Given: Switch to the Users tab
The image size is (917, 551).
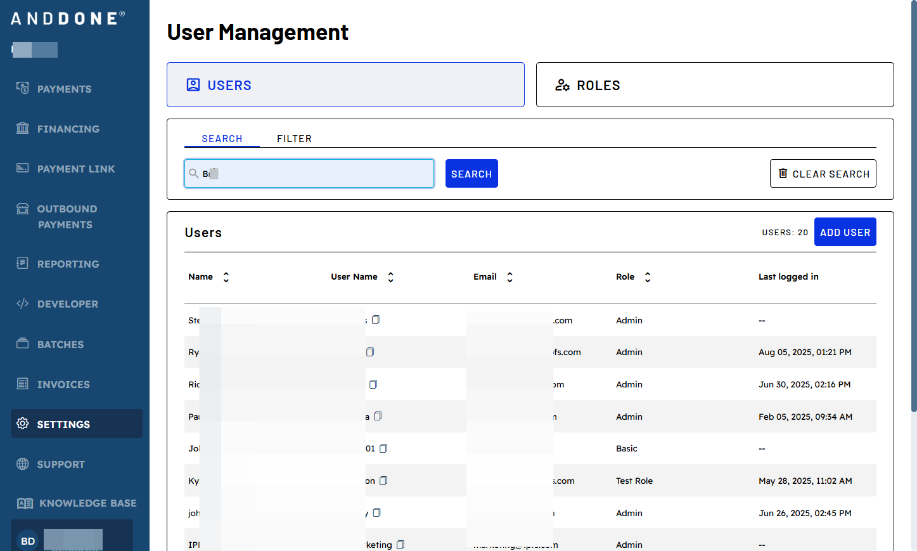Looking at the screenshot, I should 345,84.
